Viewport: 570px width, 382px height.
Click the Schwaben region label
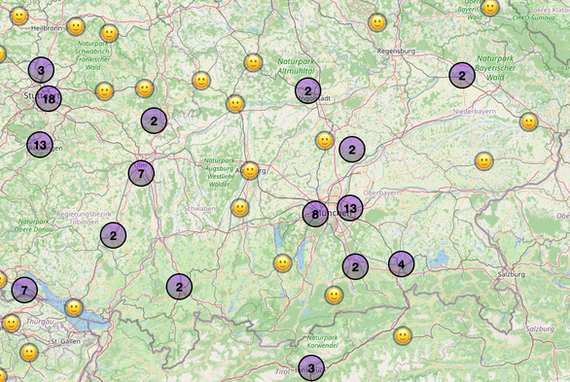point(199,209)
